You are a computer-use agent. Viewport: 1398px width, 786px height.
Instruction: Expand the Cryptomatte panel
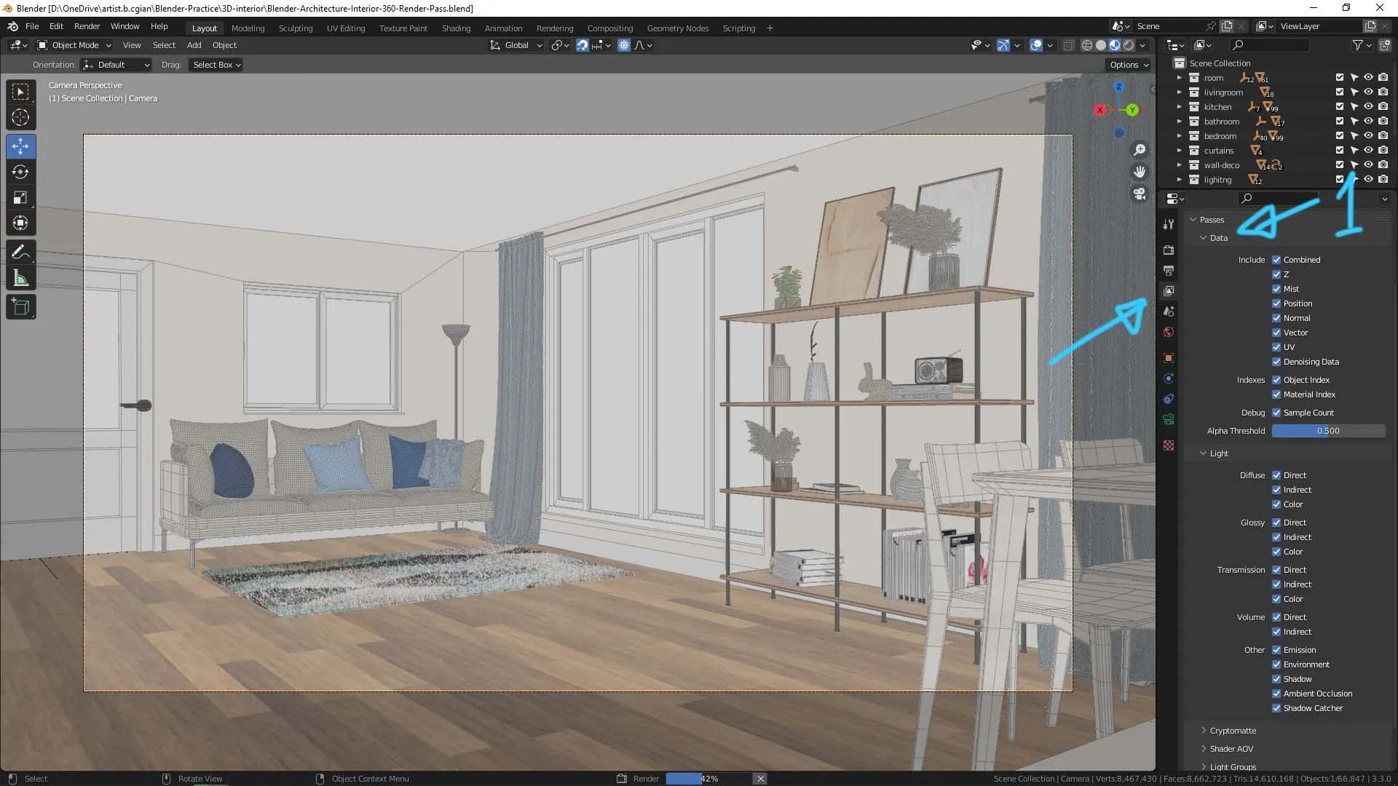(1232, 731)
